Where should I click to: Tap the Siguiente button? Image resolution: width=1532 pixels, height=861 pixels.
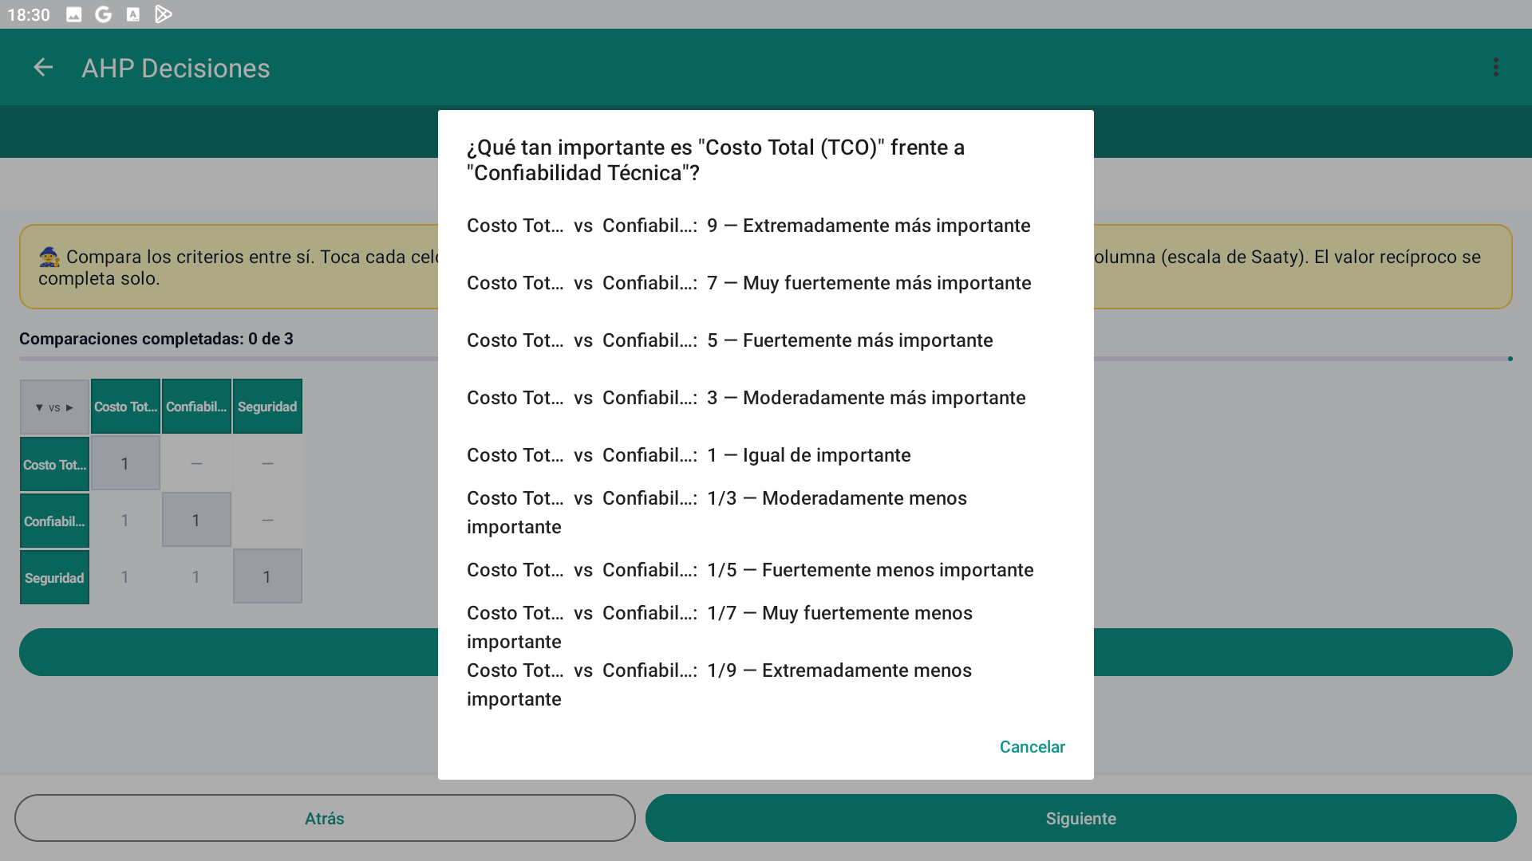[1080, 818]
